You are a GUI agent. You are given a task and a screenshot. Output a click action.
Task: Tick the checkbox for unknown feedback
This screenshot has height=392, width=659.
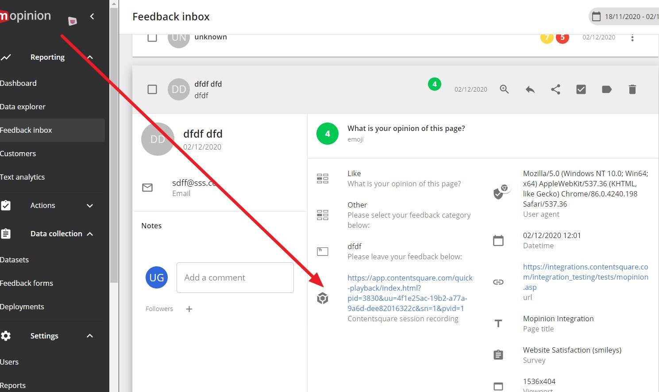click(x=152, y=38)
